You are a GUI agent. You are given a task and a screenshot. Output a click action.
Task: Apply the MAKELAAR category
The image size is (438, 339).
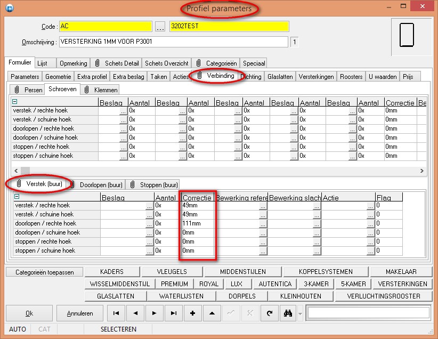[x=401, y=272]
